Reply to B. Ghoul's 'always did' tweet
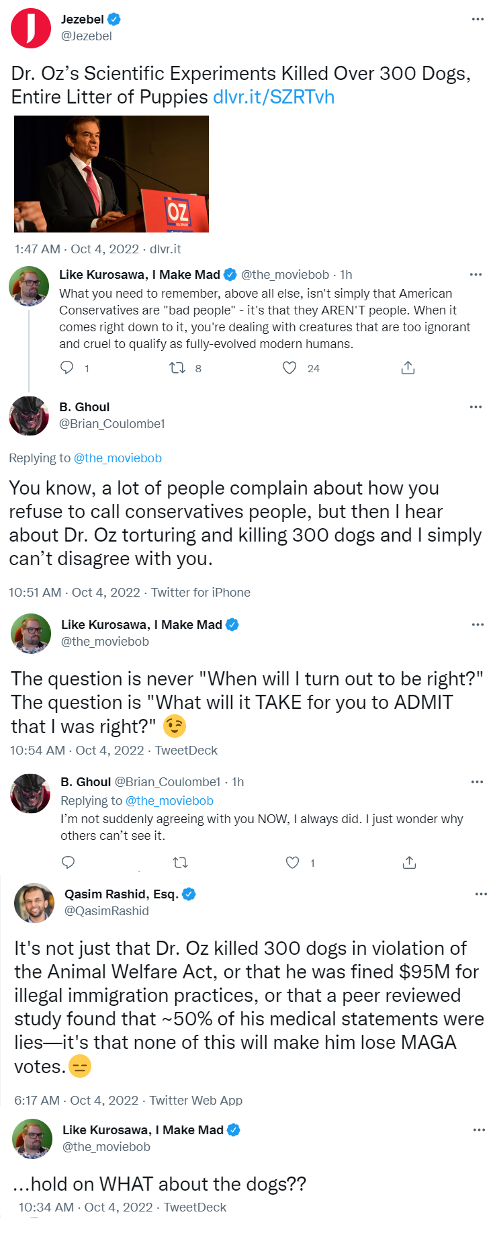The height and width of the screenshot is (1233, 493). tap(68, 863)
